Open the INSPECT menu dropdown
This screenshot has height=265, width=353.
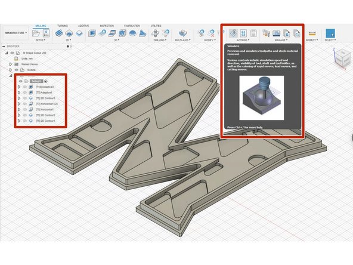(312, 40)
